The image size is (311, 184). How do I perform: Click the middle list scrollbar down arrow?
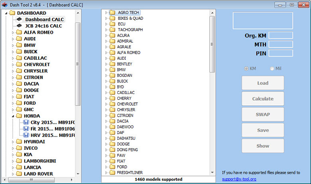pyautogui.click(x=212, y=172)
